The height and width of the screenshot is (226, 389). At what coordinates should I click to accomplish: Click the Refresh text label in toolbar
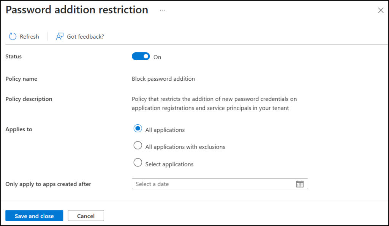29,37
